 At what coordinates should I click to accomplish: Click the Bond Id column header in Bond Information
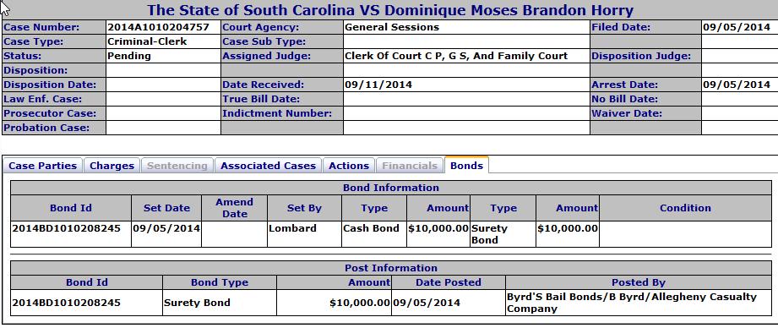click(71, 208)
